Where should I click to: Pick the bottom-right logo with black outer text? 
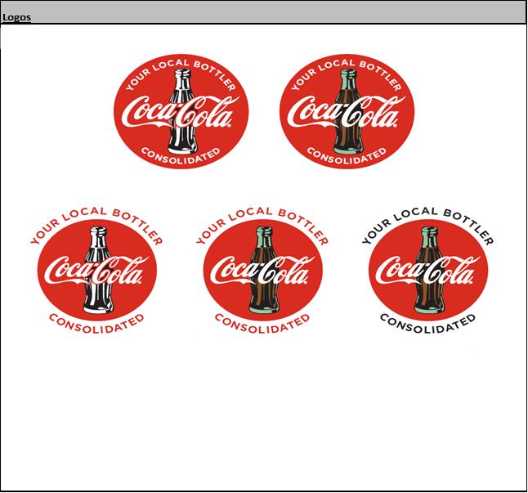[428, 270]
